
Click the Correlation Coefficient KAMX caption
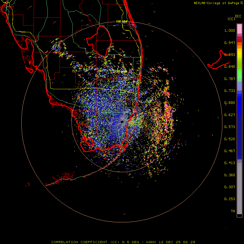point(123,242)
